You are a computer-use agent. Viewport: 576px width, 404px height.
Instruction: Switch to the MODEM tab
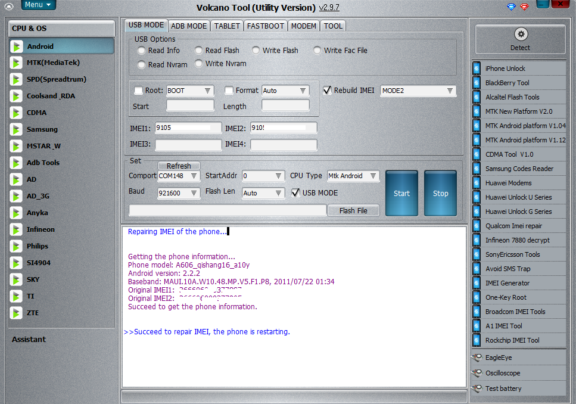point(303,26)
